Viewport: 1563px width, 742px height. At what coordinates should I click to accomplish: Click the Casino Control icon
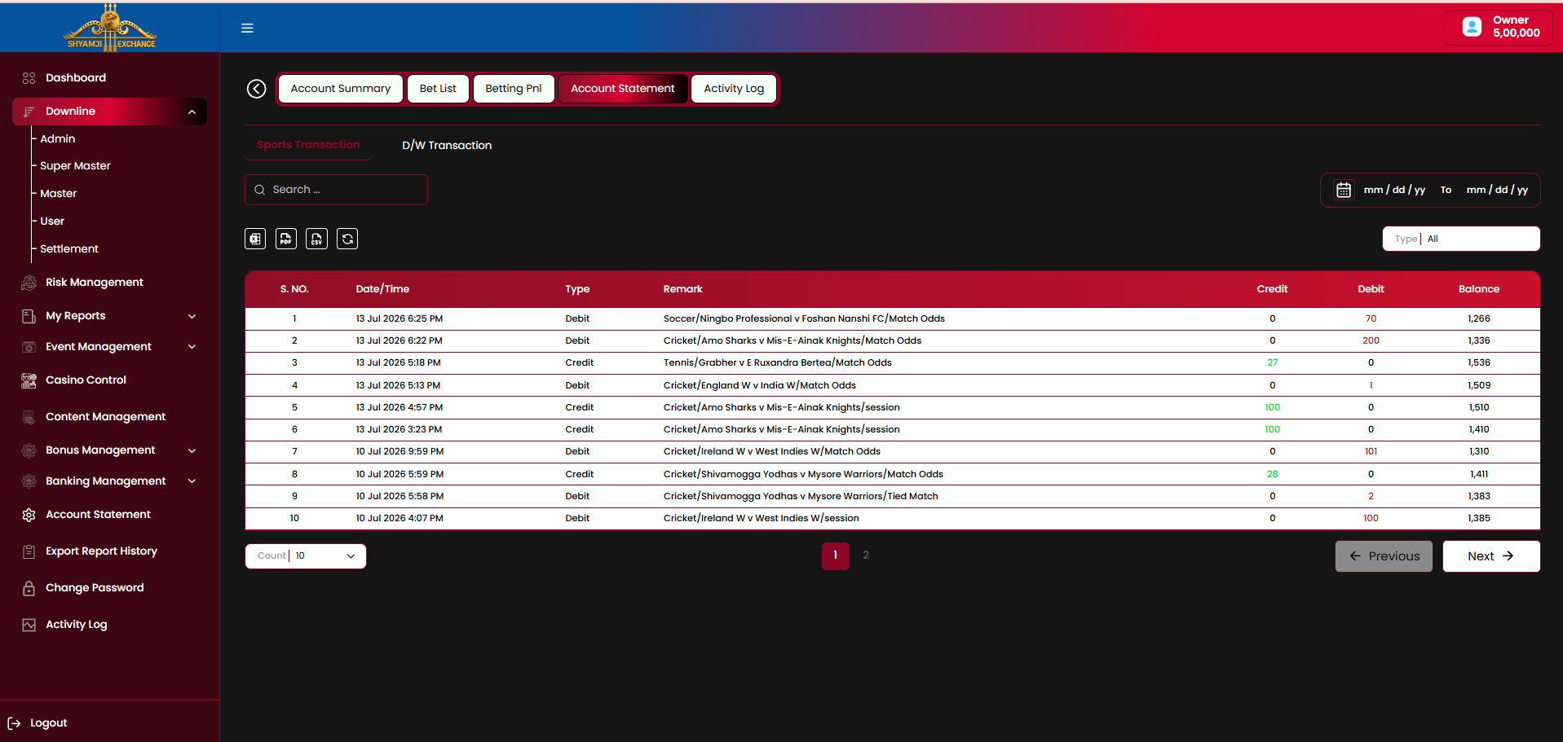coord(29,380)
